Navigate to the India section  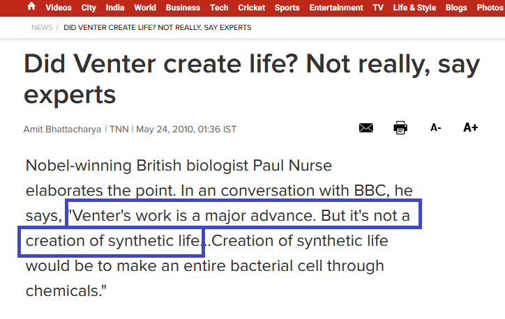coord(115,8)
